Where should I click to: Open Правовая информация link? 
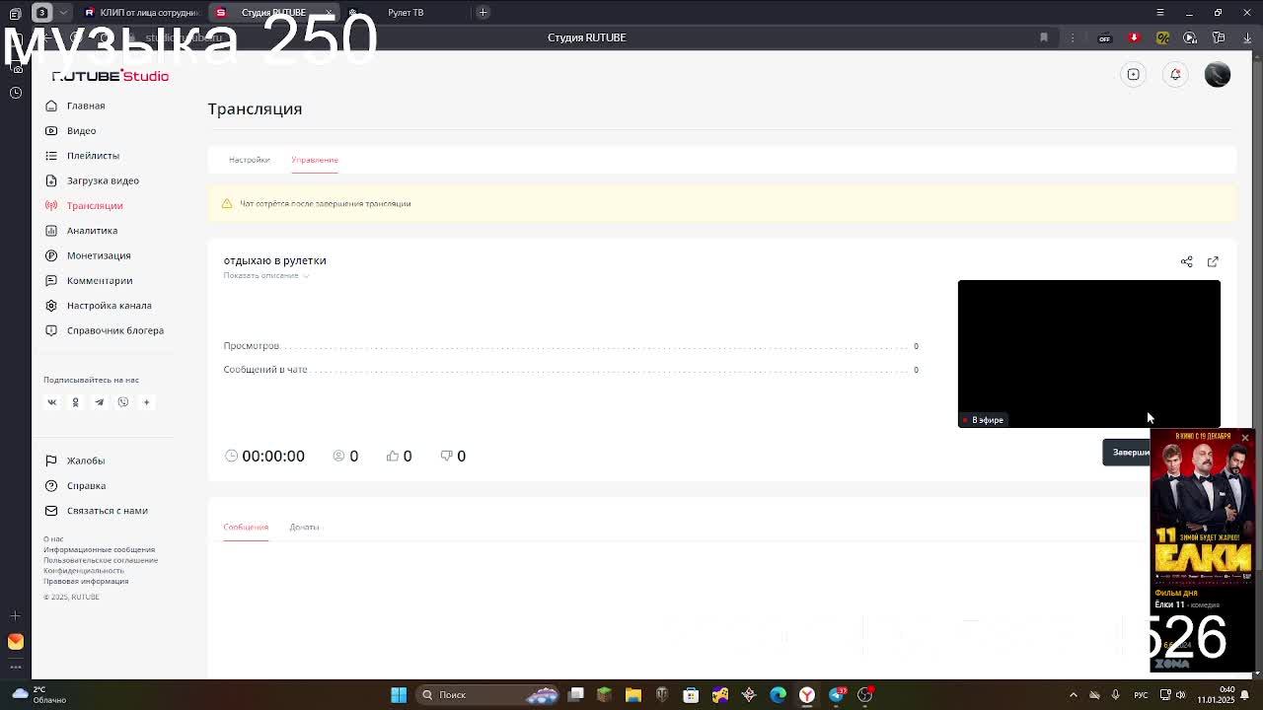coord(86,581)
